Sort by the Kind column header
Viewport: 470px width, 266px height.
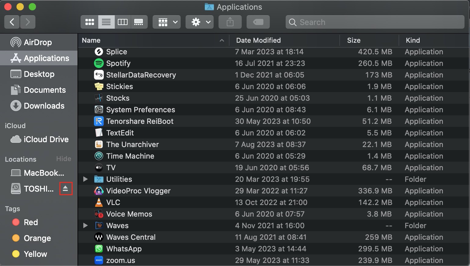pos(435,40)
